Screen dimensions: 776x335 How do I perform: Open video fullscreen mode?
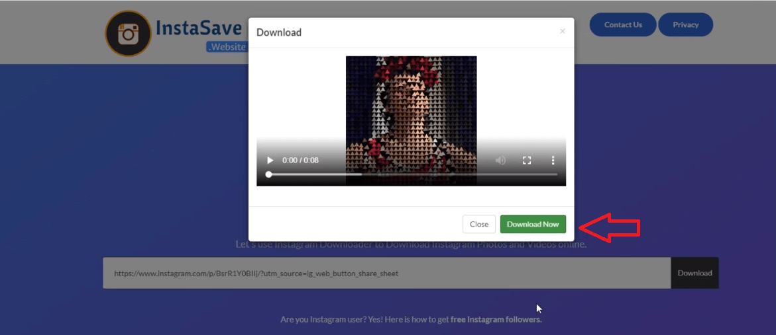click(527, 161)
